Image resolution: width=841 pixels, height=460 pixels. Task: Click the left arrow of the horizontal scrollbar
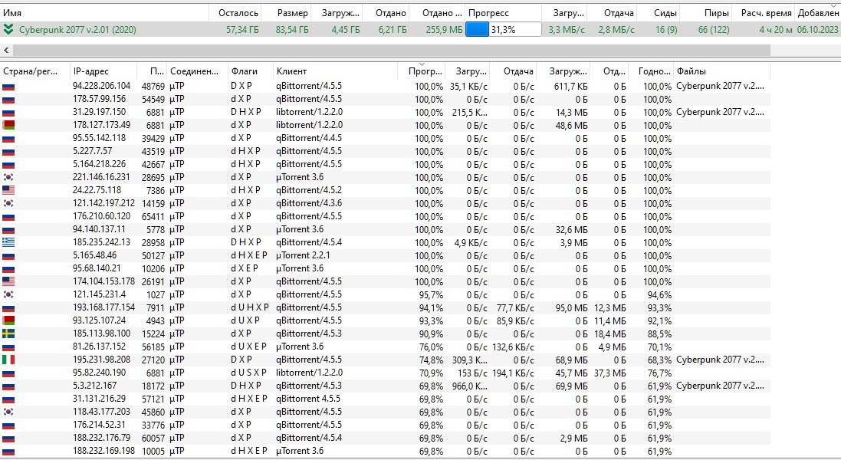click(6, 50)
